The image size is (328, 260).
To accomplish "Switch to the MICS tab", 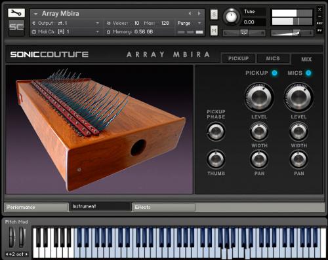I will point(273,58).
